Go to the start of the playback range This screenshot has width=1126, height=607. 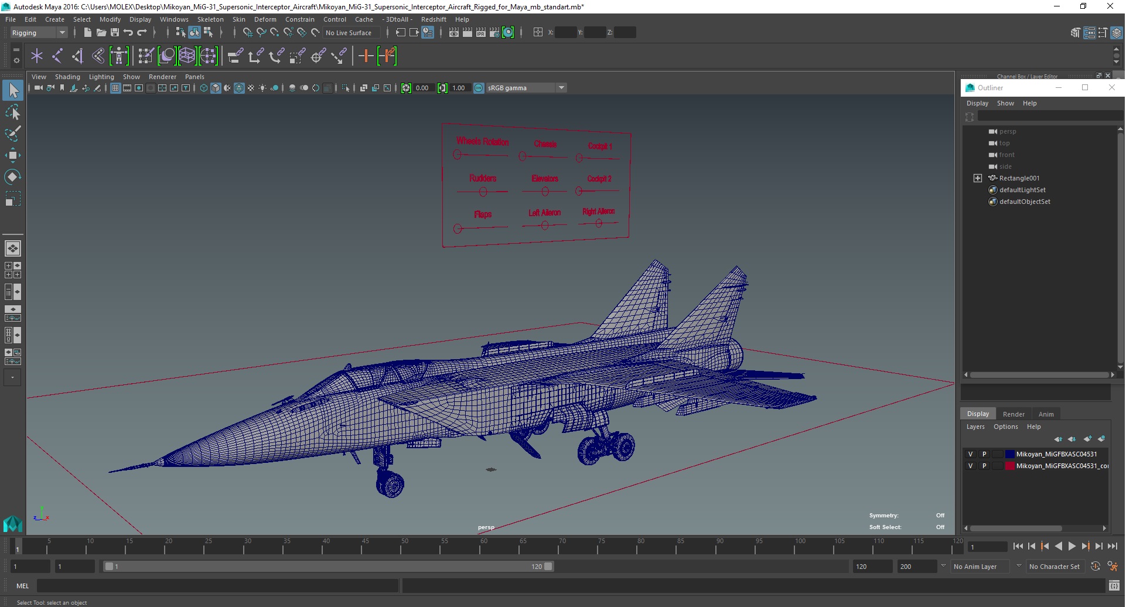[1018, 546]
